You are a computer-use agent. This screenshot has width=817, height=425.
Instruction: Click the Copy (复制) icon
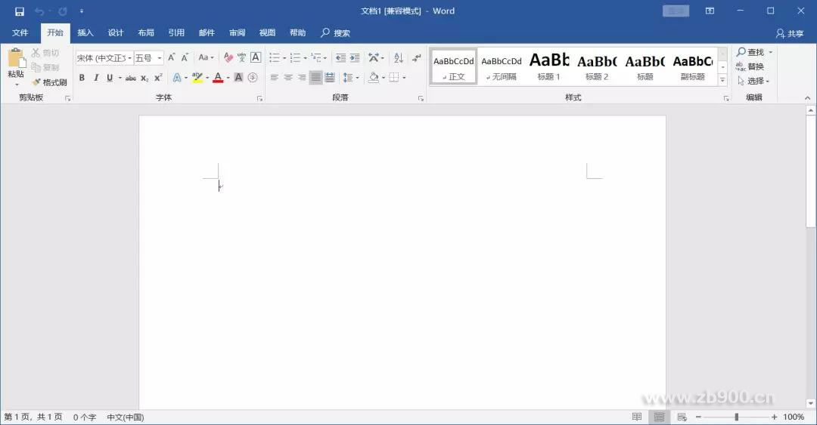click(x=36, y=67)
